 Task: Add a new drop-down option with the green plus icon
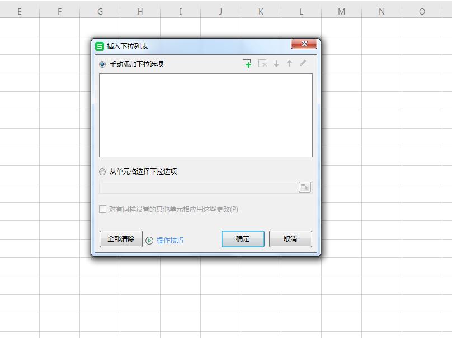point(247,63)
